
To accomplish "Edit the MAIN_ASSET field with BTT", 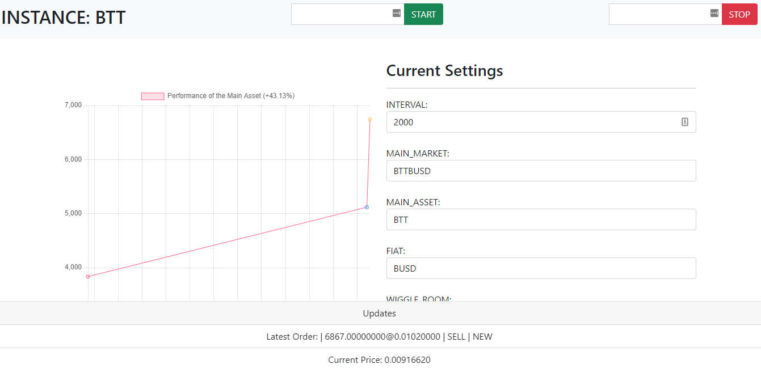I will 541,219.
